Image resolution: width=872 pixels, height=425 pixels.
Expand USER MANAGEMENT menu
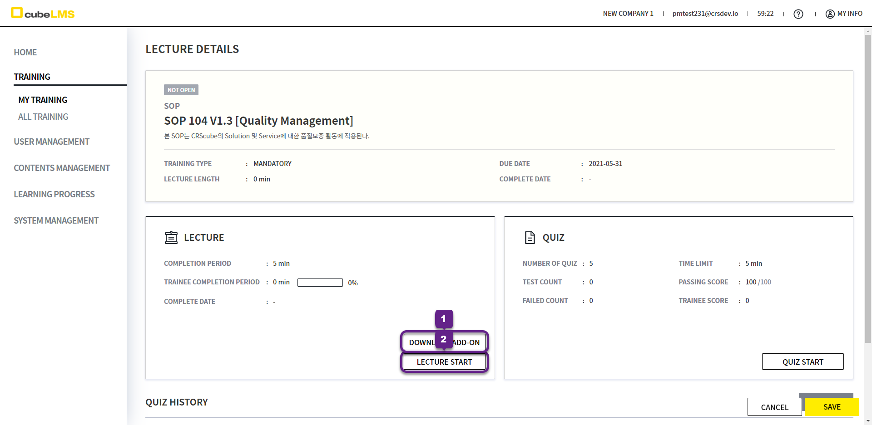[x=52, y=142]
